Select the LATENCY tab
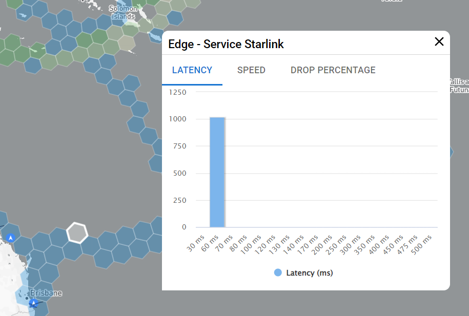The height and width of the screenshot is (316, 469). pyautogui.click(x=192, y=70)
